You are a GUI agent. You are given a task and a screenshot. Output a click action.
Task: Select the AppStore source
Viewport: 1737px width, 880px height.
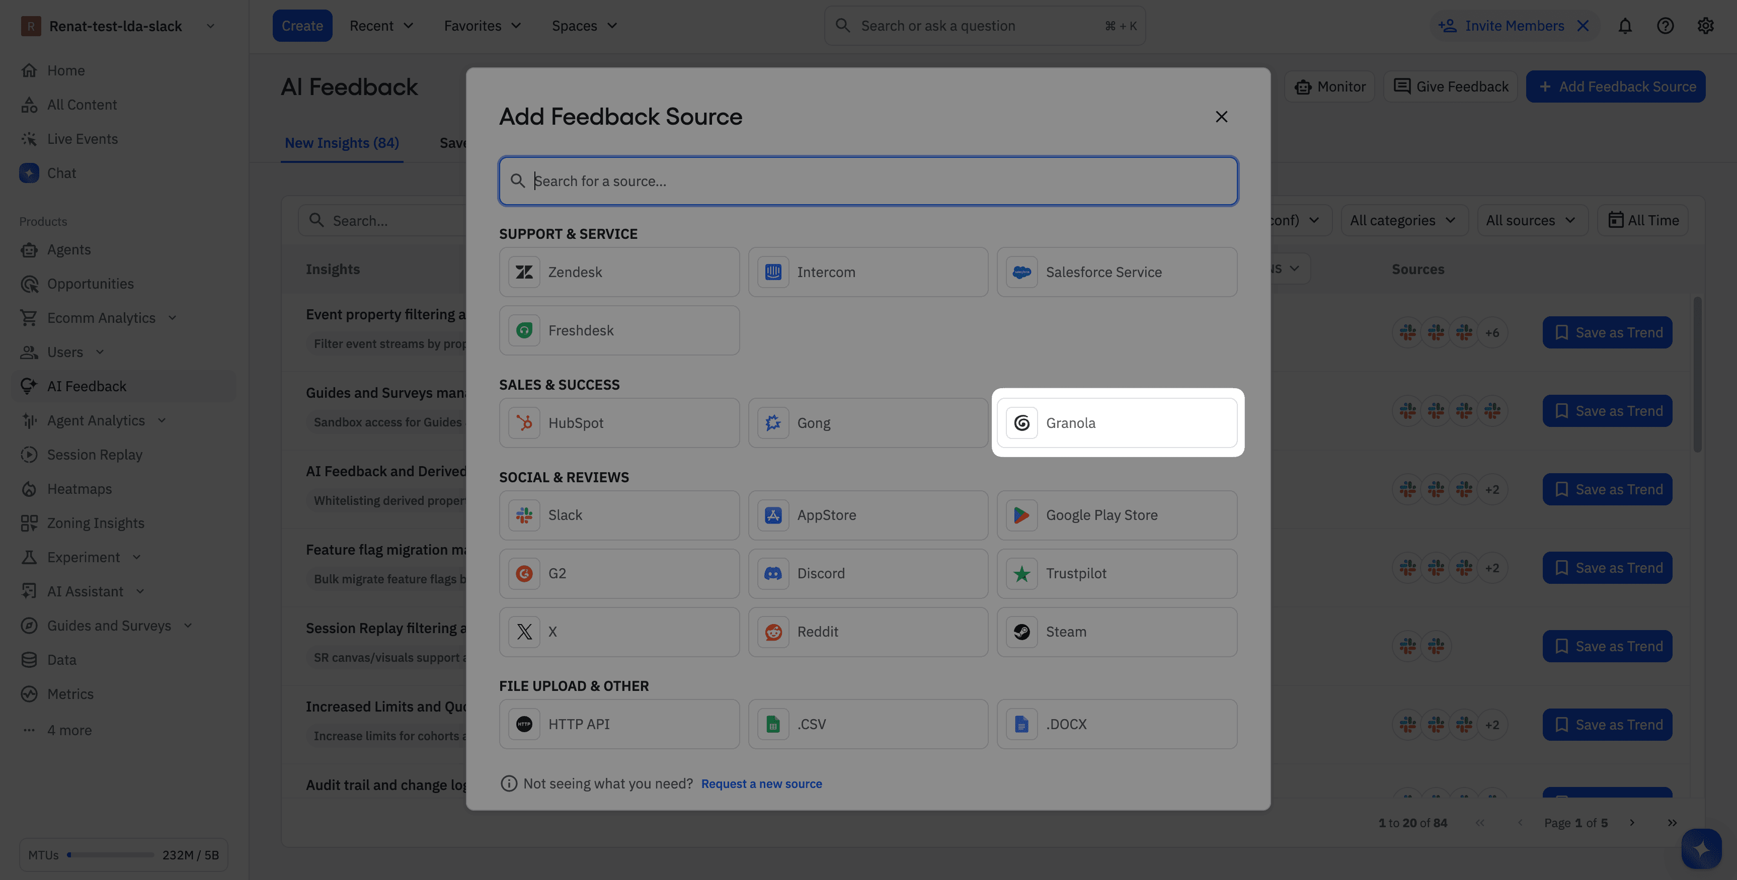(868, 515)
